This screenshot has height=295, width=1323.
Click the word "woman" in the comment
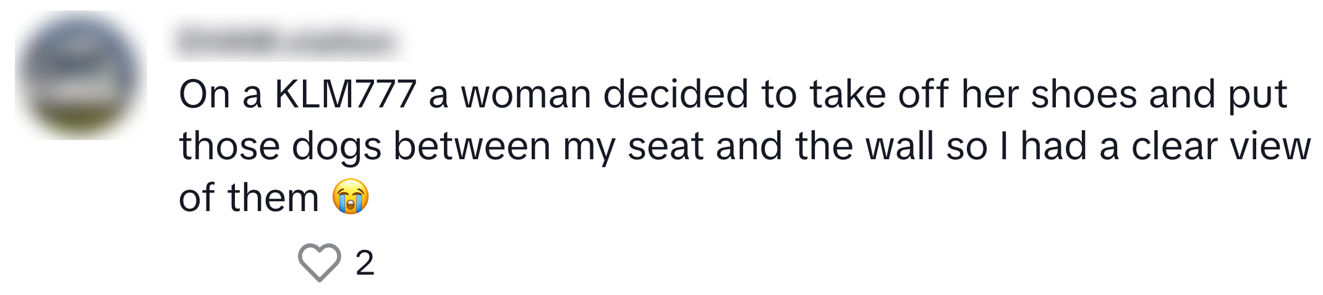tap(526, 94)
